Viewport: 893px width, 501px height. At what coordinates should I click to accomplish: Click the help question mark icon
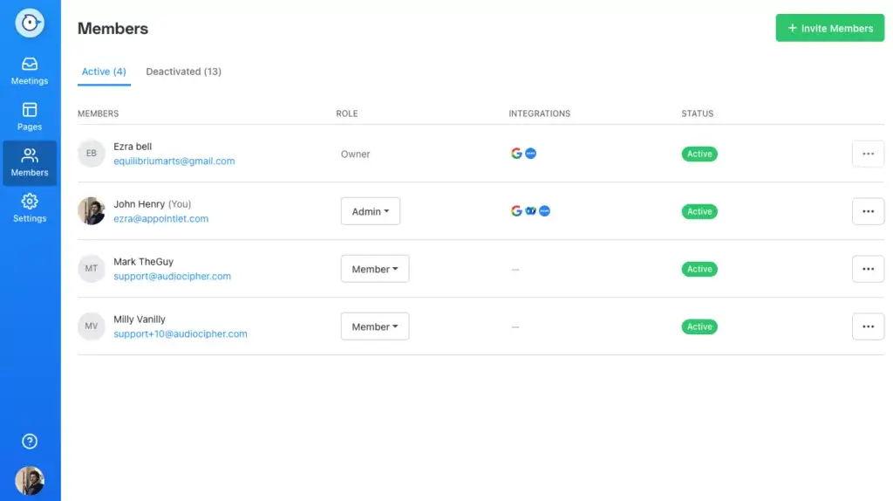pyautogui.click(x=30, y=441)
